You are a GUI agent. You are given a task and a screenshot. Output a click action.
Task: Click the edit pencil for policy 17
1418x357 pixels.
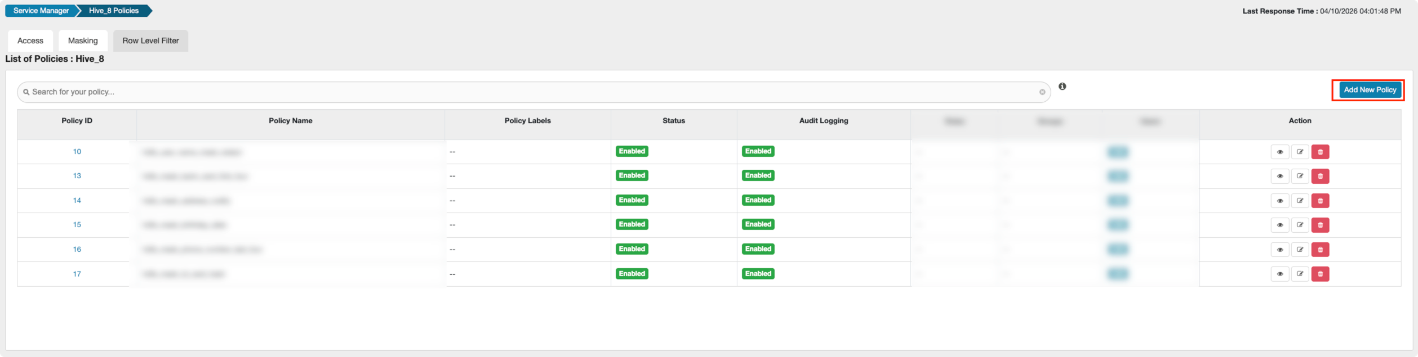point(1300,274)
